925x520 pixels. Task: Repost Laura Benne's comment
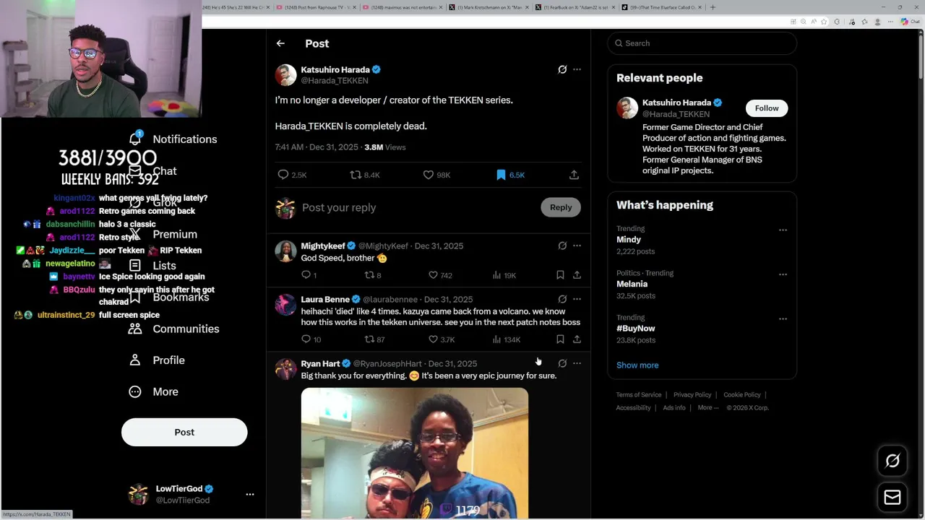click(374, 339)
